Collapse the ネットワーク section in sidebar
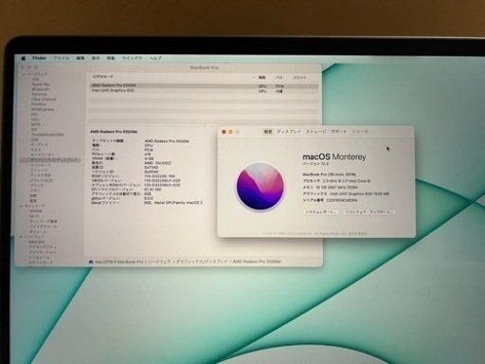The image size is (485, 364). (22, 206)
